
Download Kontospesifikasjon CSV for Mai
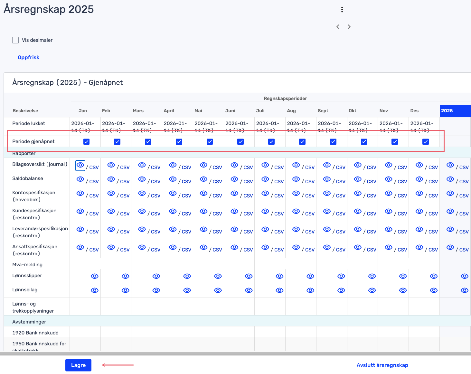pyautogui.click(x=217, y=196)
